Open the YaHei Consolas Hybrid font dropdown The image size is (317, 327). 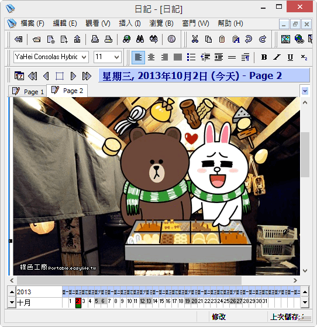coord(84,57)
